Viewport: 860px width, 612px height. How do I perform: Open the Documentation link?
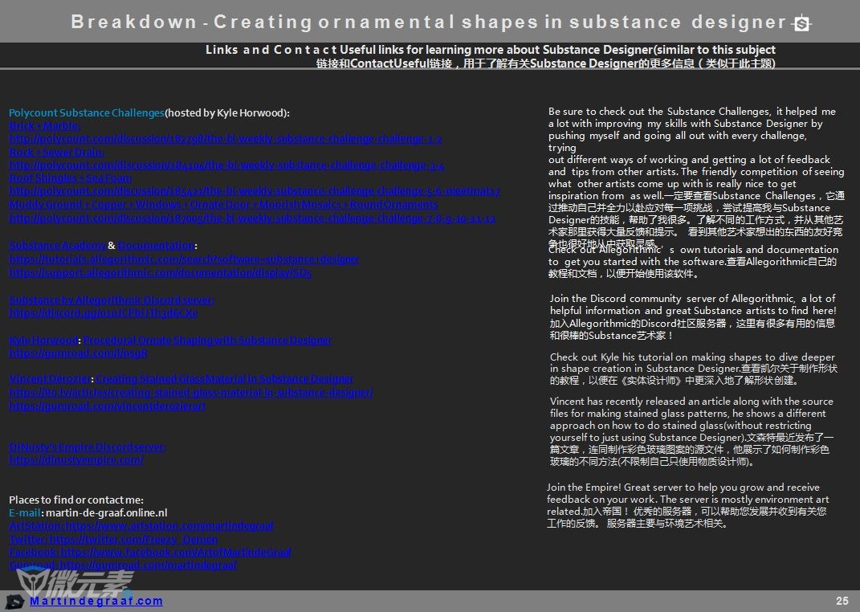tap(156, 245)
